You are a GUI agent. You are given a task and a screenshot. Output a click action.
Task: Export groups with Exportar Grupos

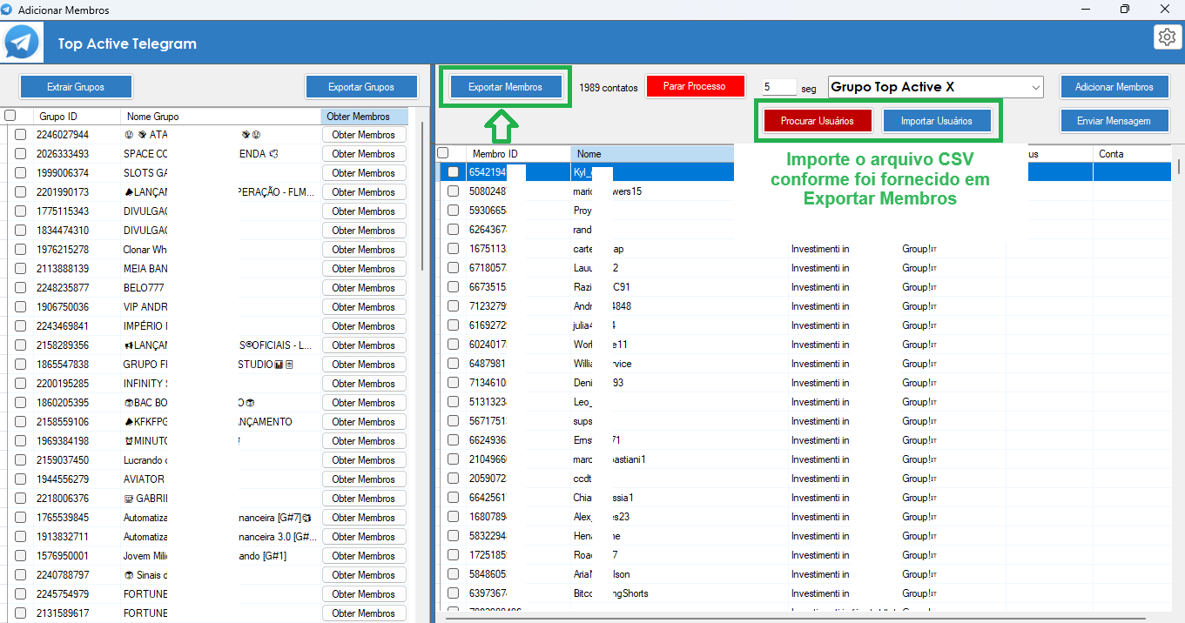tap(361, 87)
